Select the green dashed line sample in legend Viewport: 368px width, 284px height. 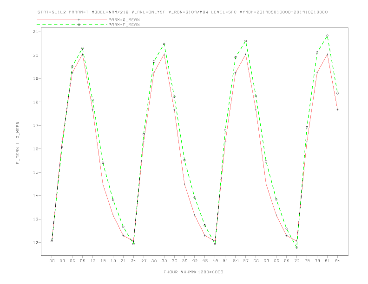click(72, 25)
